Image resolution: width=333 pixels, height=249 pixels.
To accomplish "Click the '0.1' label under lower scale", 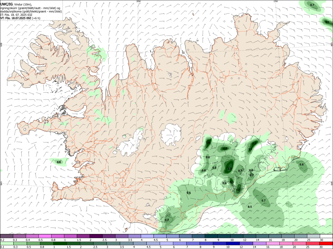I will coord(2,247).
